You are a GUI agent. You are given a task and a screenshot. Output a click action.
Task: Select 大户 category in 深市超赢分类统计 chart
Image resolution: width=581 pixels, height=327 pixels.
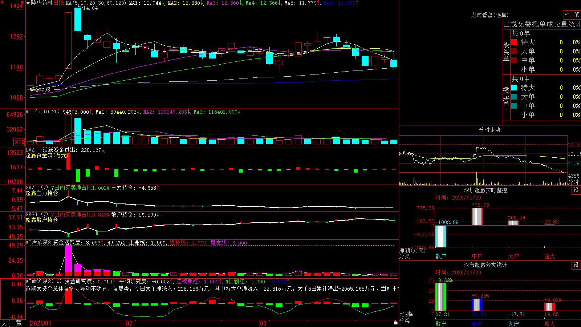tap(513, 323)
